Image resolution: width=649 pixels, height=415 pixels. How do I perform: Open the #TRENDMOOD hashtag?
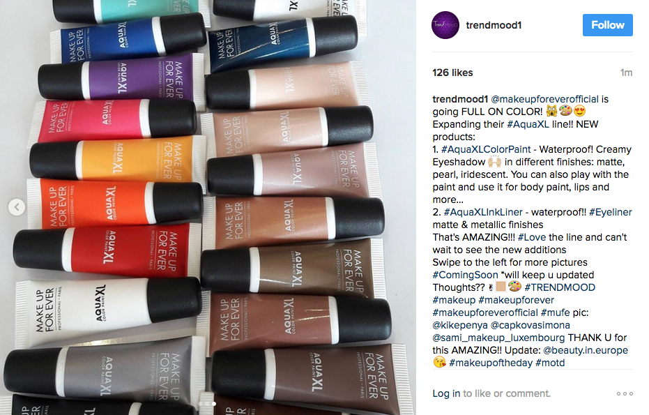[560, 287]
